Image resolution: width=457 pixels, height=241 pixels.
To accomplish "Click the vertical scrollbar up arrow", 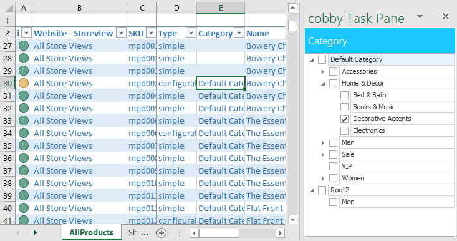I will tap(292, 8).
